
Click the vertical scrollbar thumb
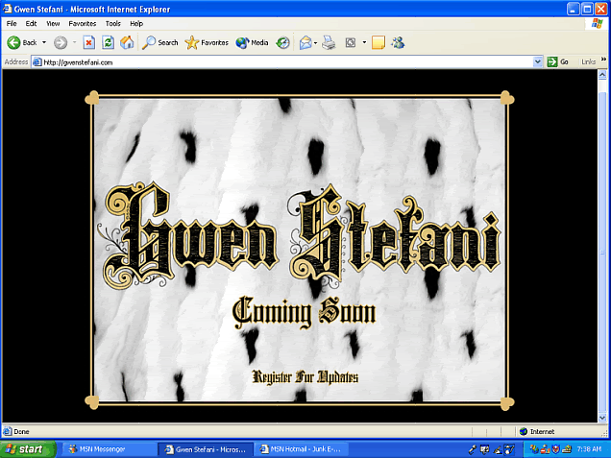pyautogui.click(x=602, y=251)
